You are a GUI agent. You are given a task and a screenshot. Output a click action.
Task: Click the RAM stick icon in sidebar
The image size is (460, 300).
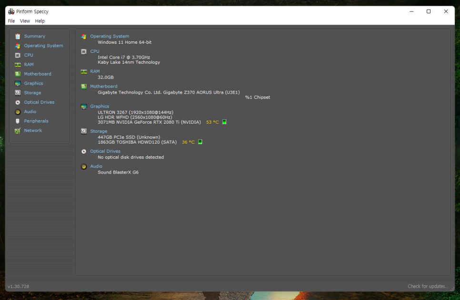tap(18, 65)
